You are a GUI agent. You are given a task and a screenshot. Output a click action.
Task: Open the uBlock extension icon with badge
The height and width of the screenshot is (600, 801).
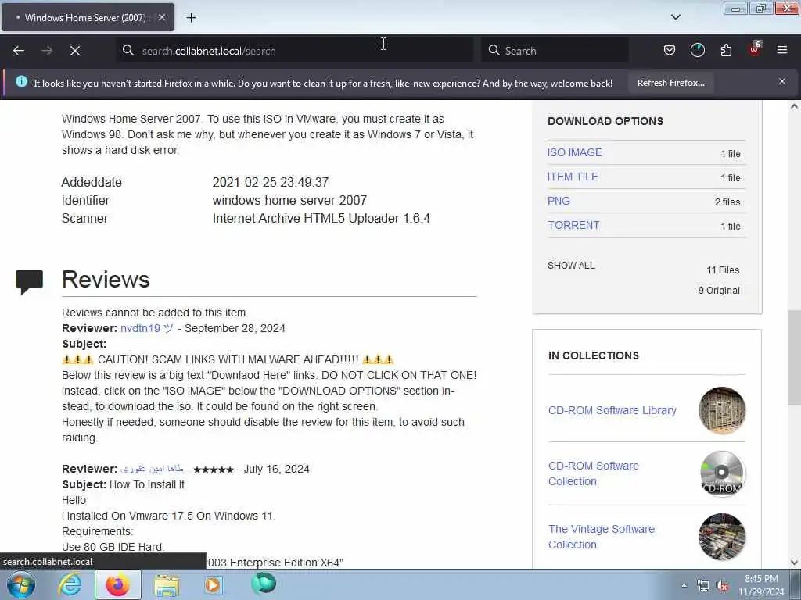pyautogui.click(x=755, y=49)
